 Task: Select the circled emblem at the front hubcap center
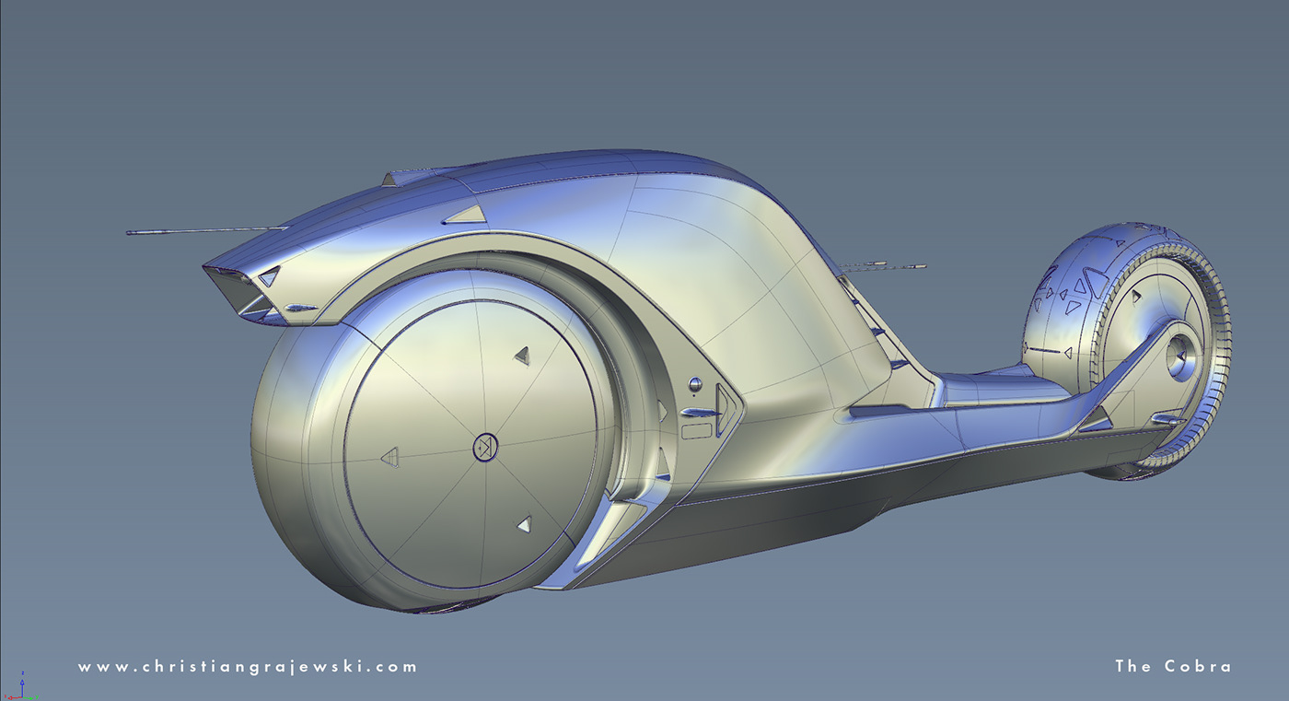[485, 449]
